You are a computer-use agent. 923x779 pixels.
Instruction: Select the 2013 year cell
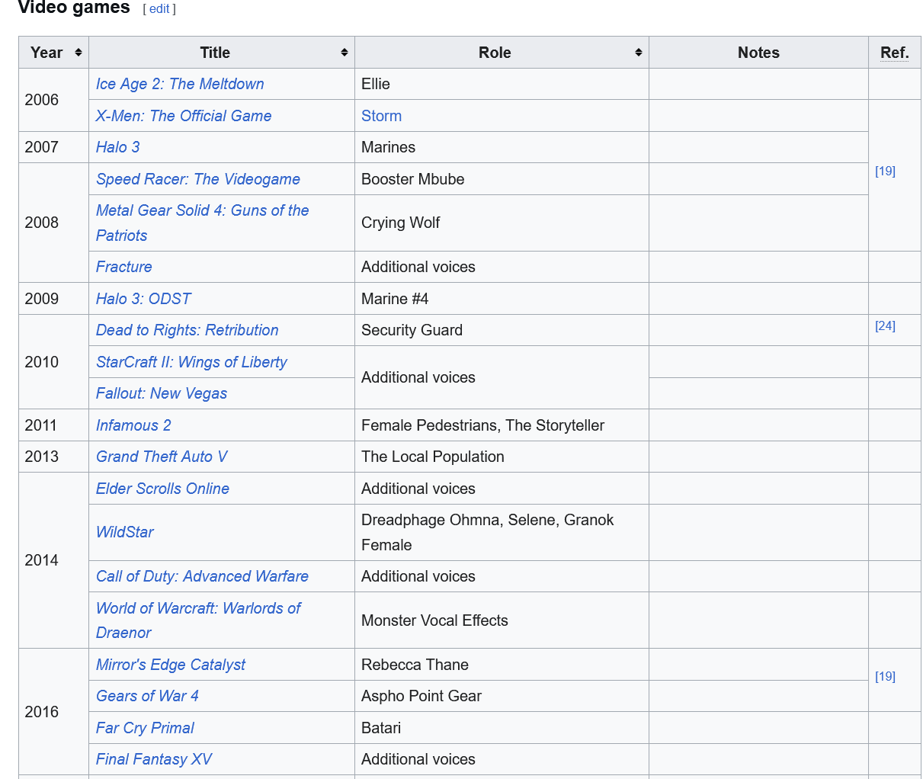(x=53, y=457)
